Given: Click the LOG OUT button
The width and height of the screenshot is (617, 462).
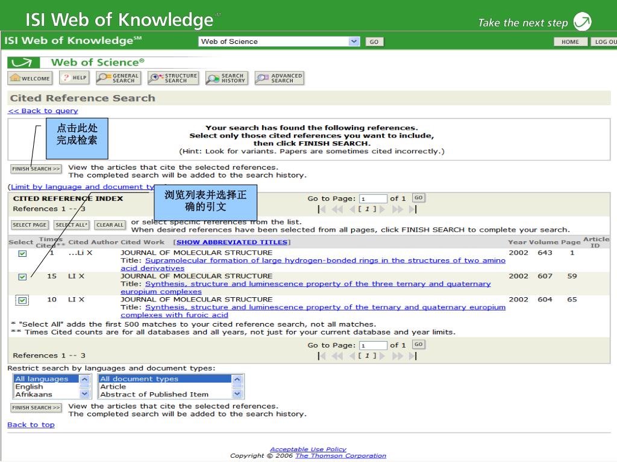Looking at the screenshot, I should pyautogui.click(x=604, y=42).
